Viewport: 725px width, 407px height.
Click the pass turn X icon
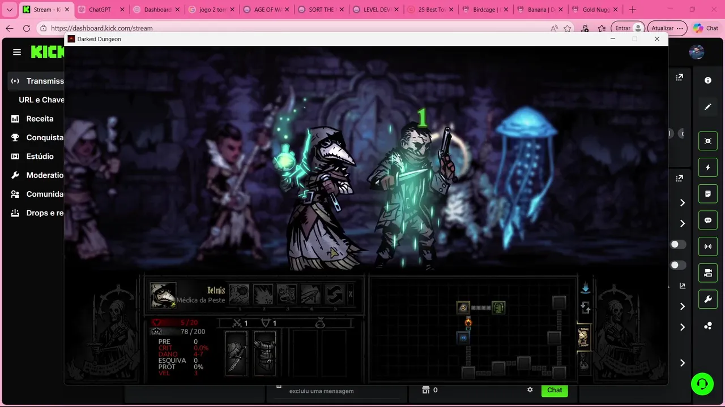[x=351, y=294]
